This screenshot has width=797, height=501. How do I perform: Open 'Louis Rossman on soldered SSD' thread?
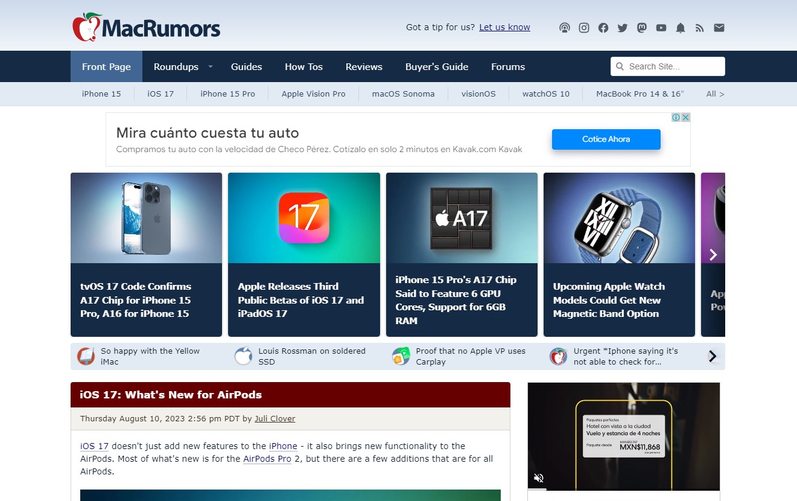click(x=312, y=356)
